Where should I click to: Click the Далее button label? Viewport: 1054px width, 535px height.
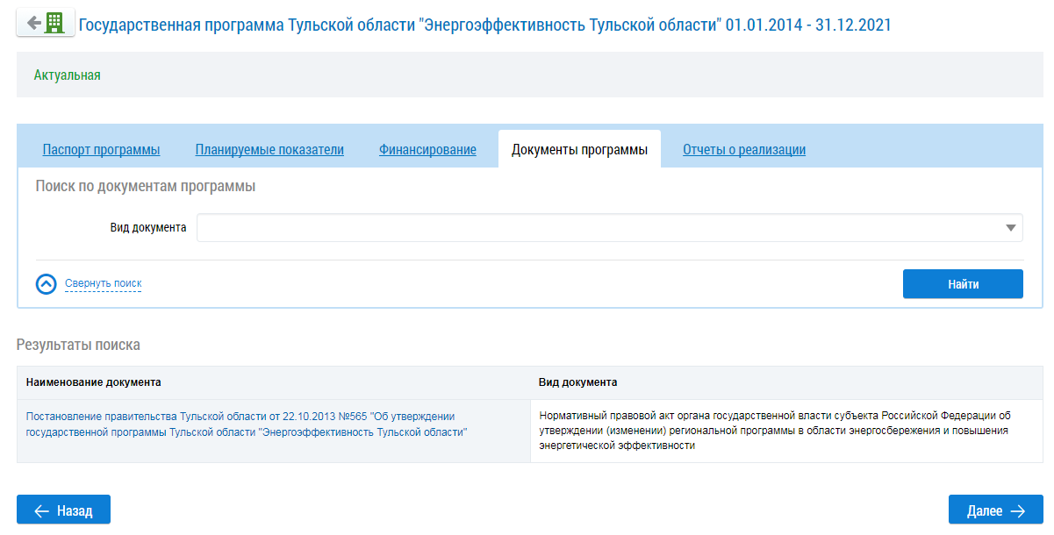point(985,510)
